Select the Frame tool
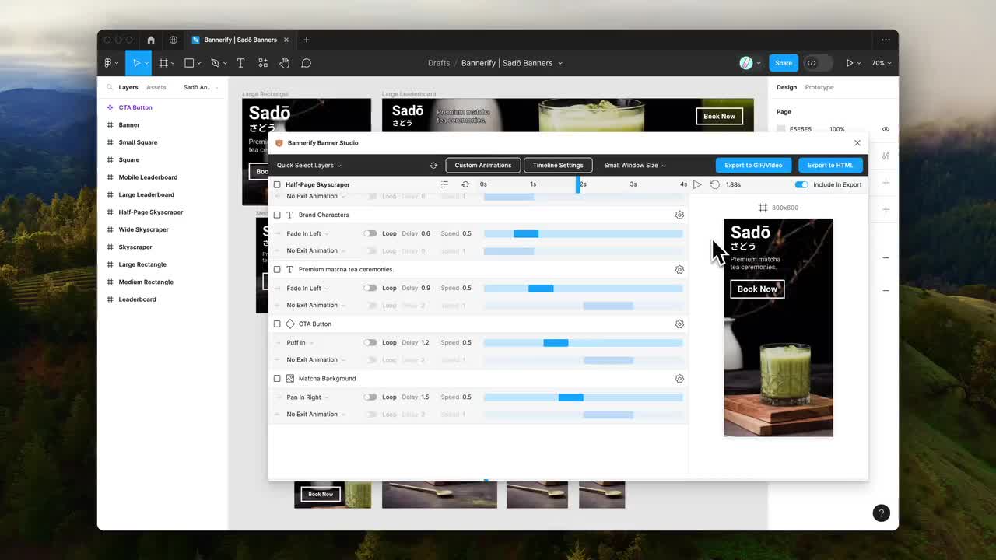The width and height of the screenshot is (996, 560). pos(163,63)
